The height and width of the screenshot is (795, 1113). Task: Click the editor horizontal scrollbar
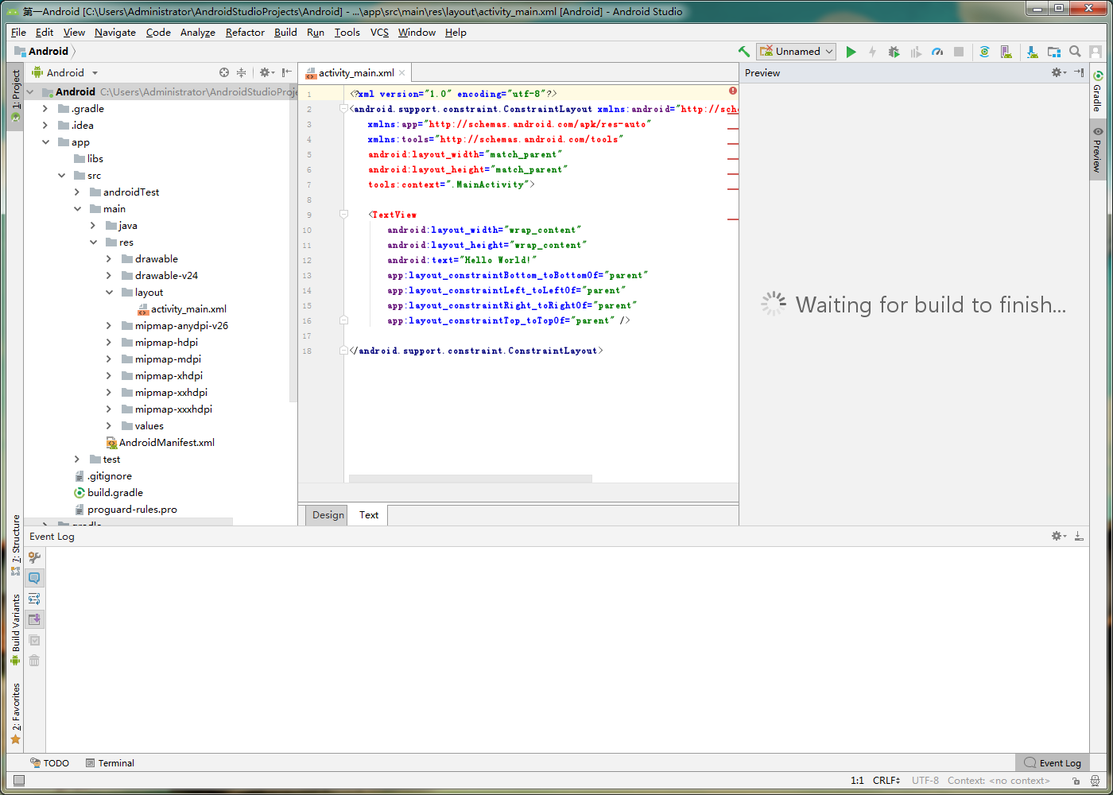[471, 479]
